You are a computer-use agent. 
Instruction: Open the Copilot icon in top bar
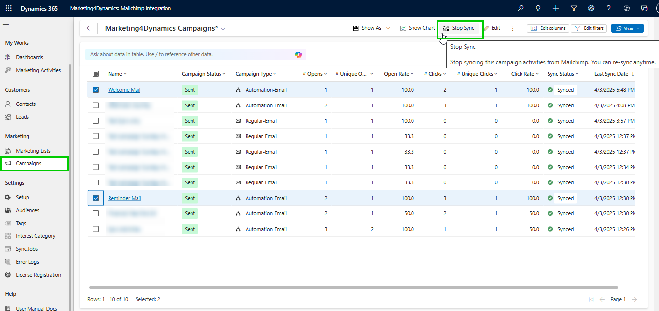(x=626, y=8)
